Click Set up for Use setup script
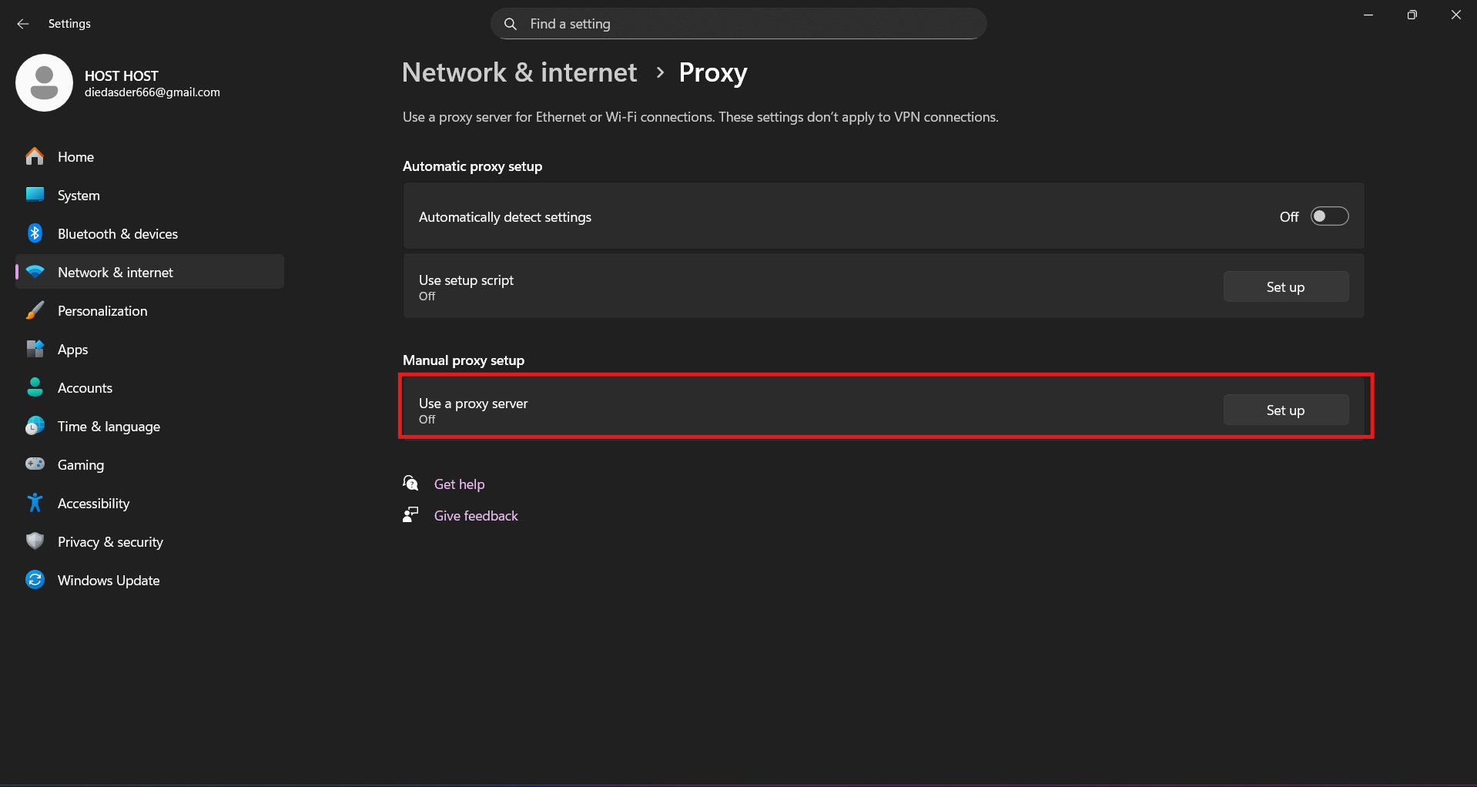The height and width of the screenshot is (787, 1477). tap(1286, 286)
